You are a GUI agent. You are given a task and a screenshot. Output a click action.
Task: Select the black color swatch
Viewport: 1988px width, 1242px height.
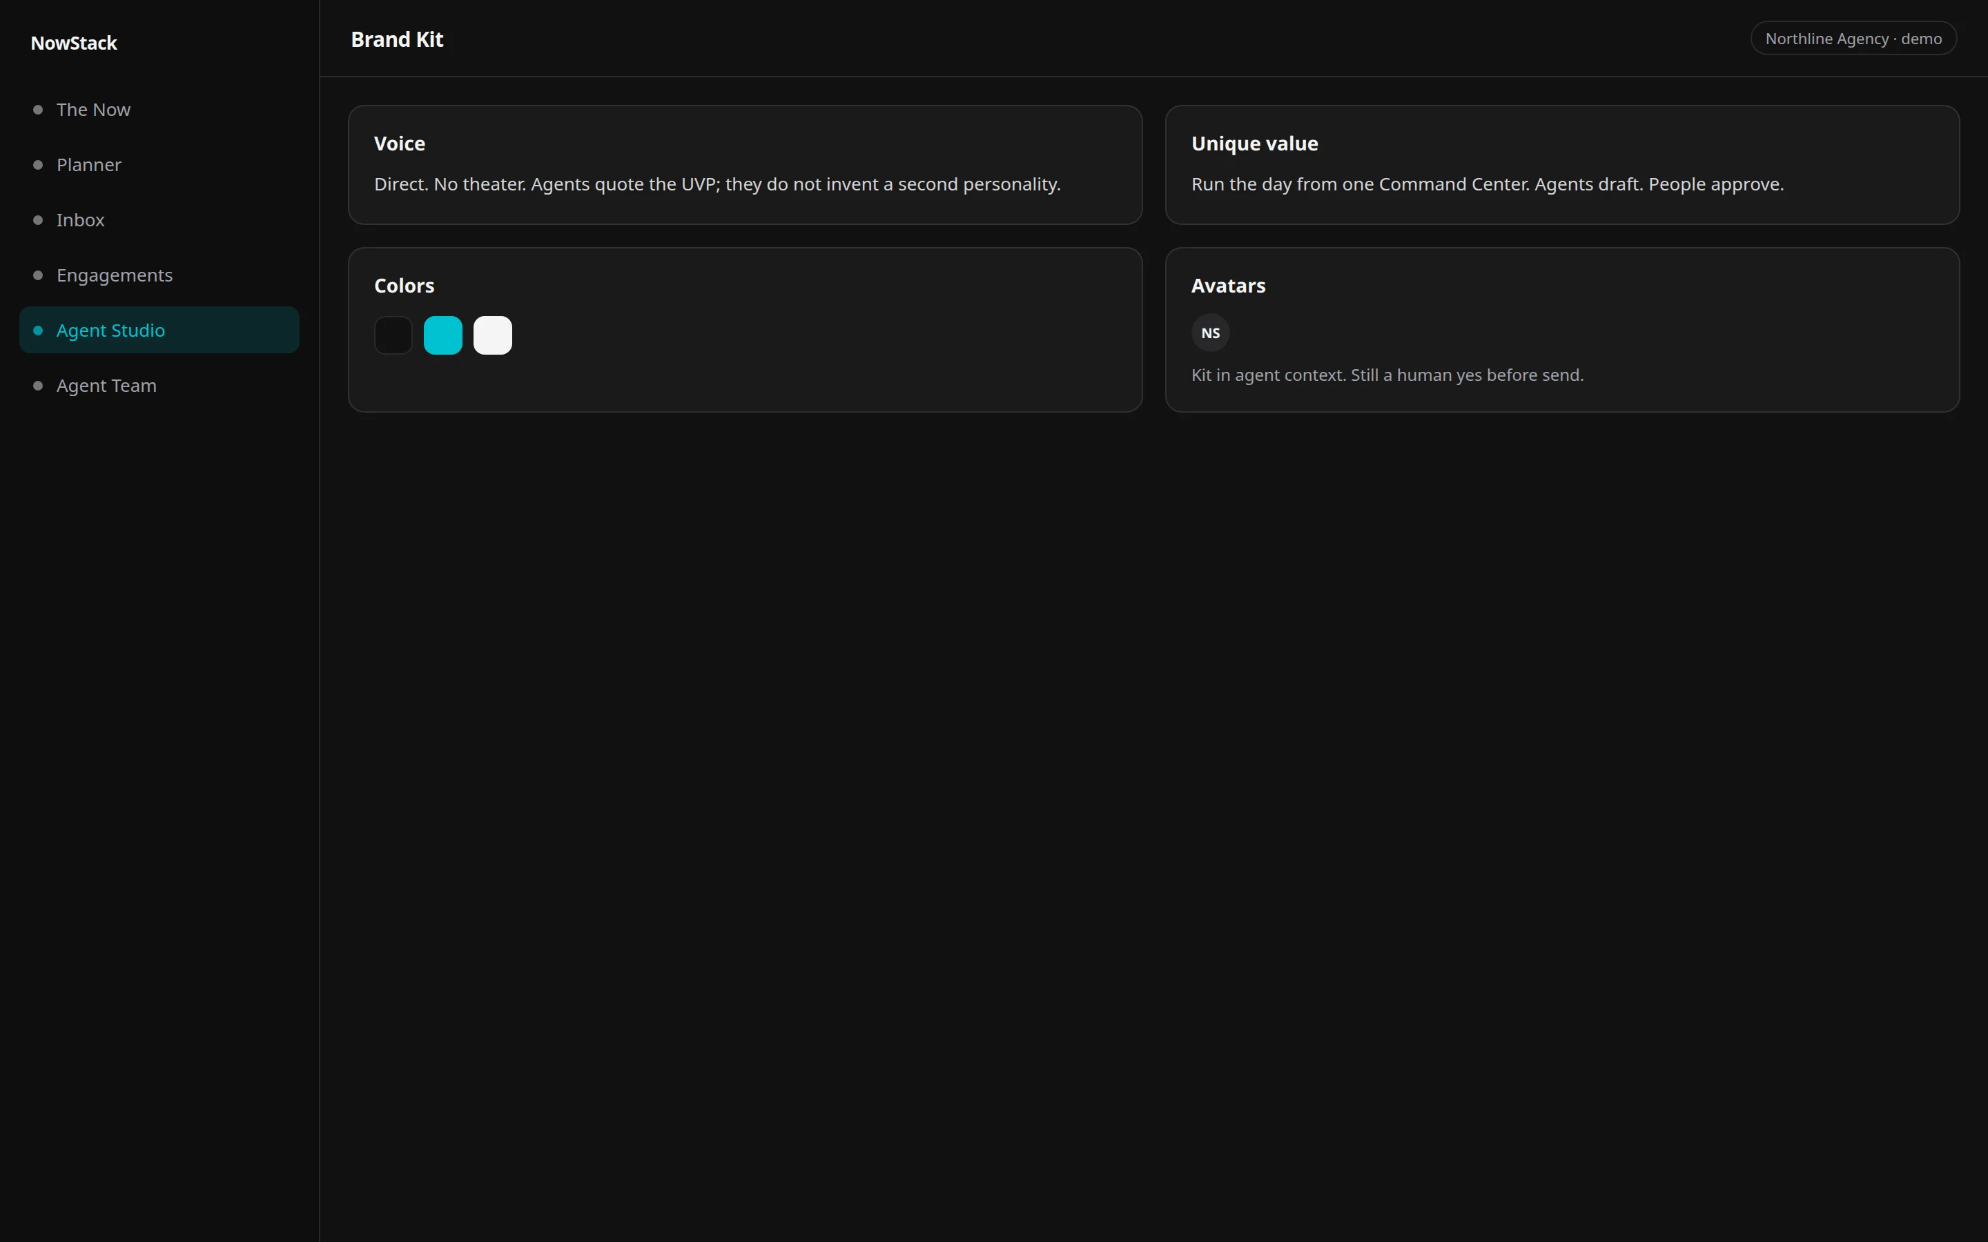pos(393,335)
